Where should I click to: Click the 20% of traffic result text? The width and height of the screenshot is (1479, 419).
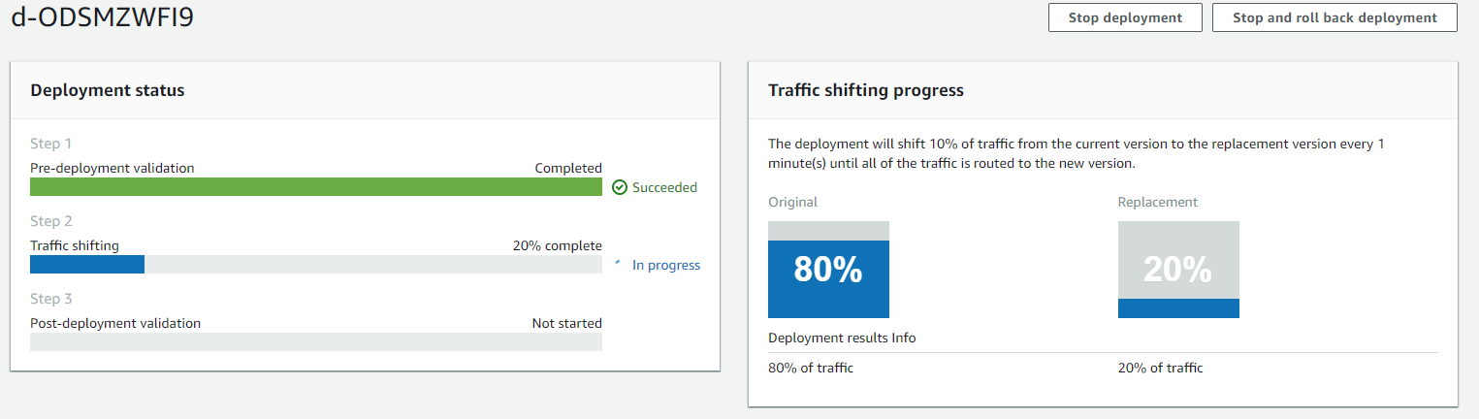pyautogui.click(x=1160, y=368)
